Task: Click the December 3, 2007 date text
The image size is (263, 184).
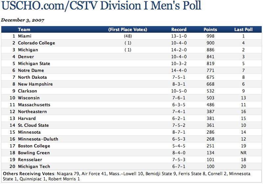Action: click(x=23, y=20)
